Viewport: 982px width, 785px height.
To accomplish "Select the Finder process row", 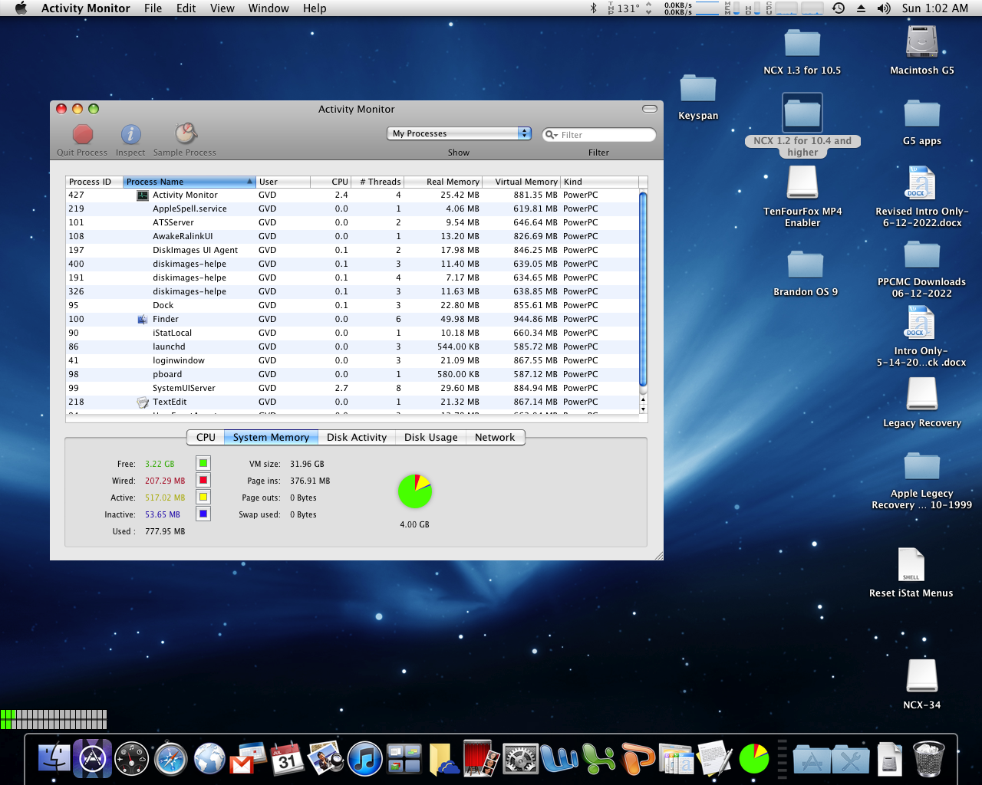I will click(x=352, y=319).
